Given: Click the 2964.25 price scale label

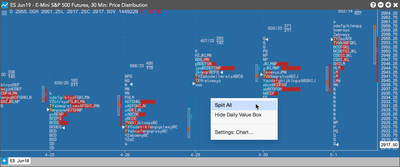Looking at the screenshot, I should coord(389,13).
